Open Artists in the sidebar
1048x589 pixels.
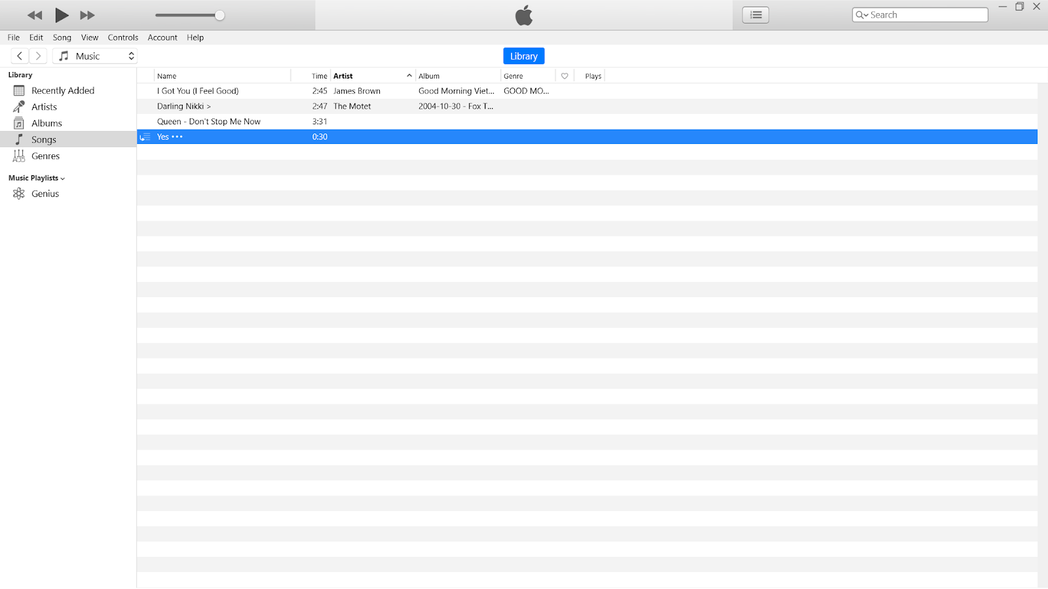(x=44, y=107)
